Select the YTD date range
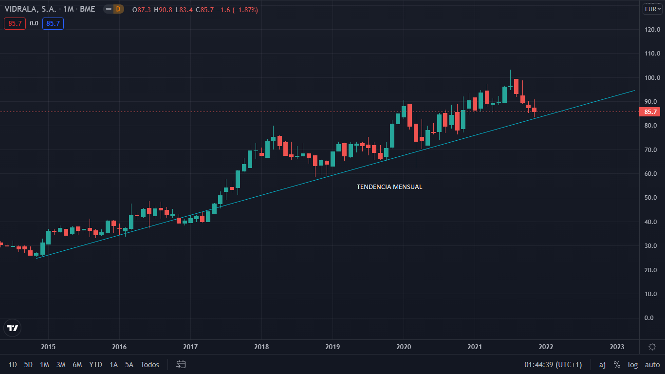 (95, 365)
